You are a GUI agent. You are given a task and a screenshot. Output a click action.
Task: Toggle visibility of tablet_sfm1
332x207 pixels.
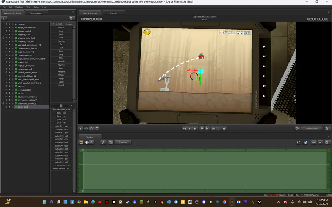[6, 107]
